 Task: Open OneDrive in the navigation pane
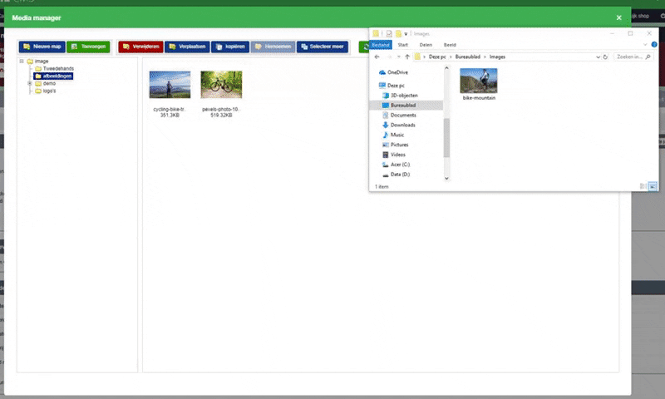[x=397, y=72]
